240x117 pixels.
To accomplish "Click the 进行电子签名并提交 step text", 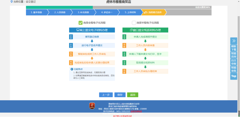I will coord(92,46).
